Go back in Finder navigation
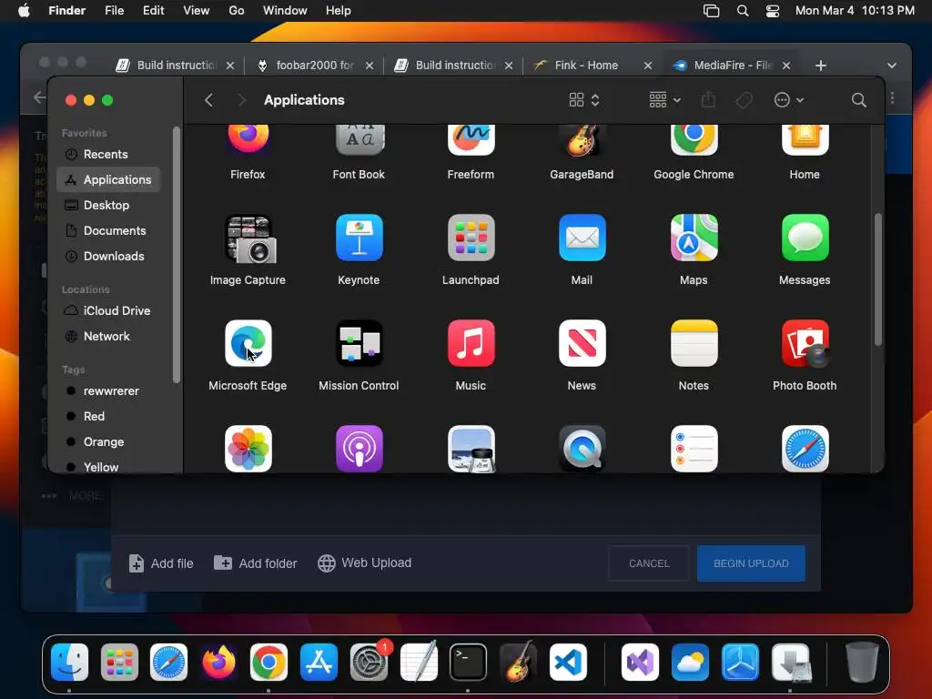 coord(208,100)
